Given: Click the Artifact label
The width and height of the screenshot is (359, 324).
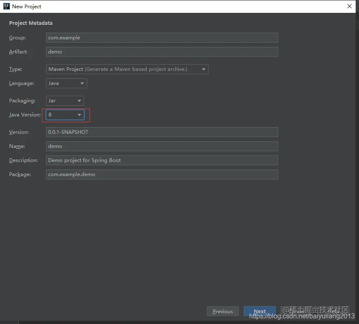Looking at the screenshot, I should (x=18, y=52).
